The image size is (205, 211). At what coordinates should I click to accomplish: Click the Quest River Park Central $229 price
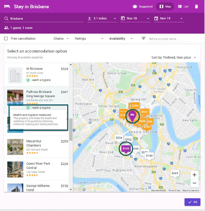[x=64, y=164]
